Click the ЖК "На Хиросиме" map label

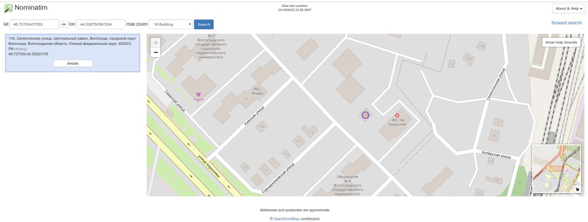tap(399, 123)
